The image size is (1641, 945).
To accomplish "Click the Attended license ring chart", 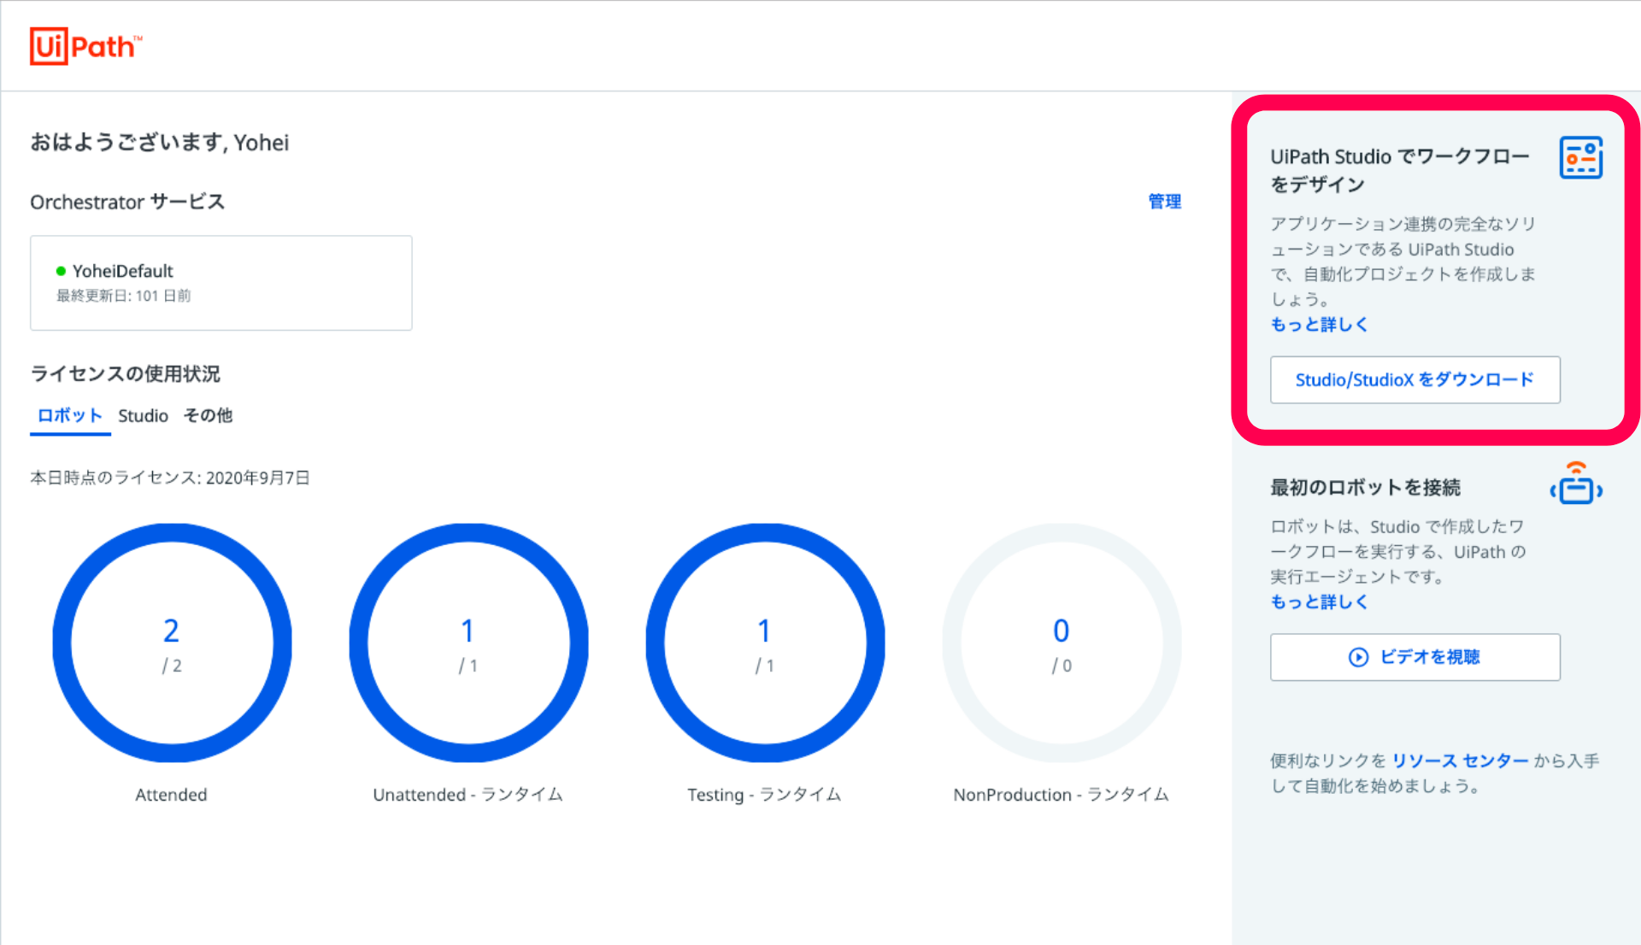I will tap(172, 643).
